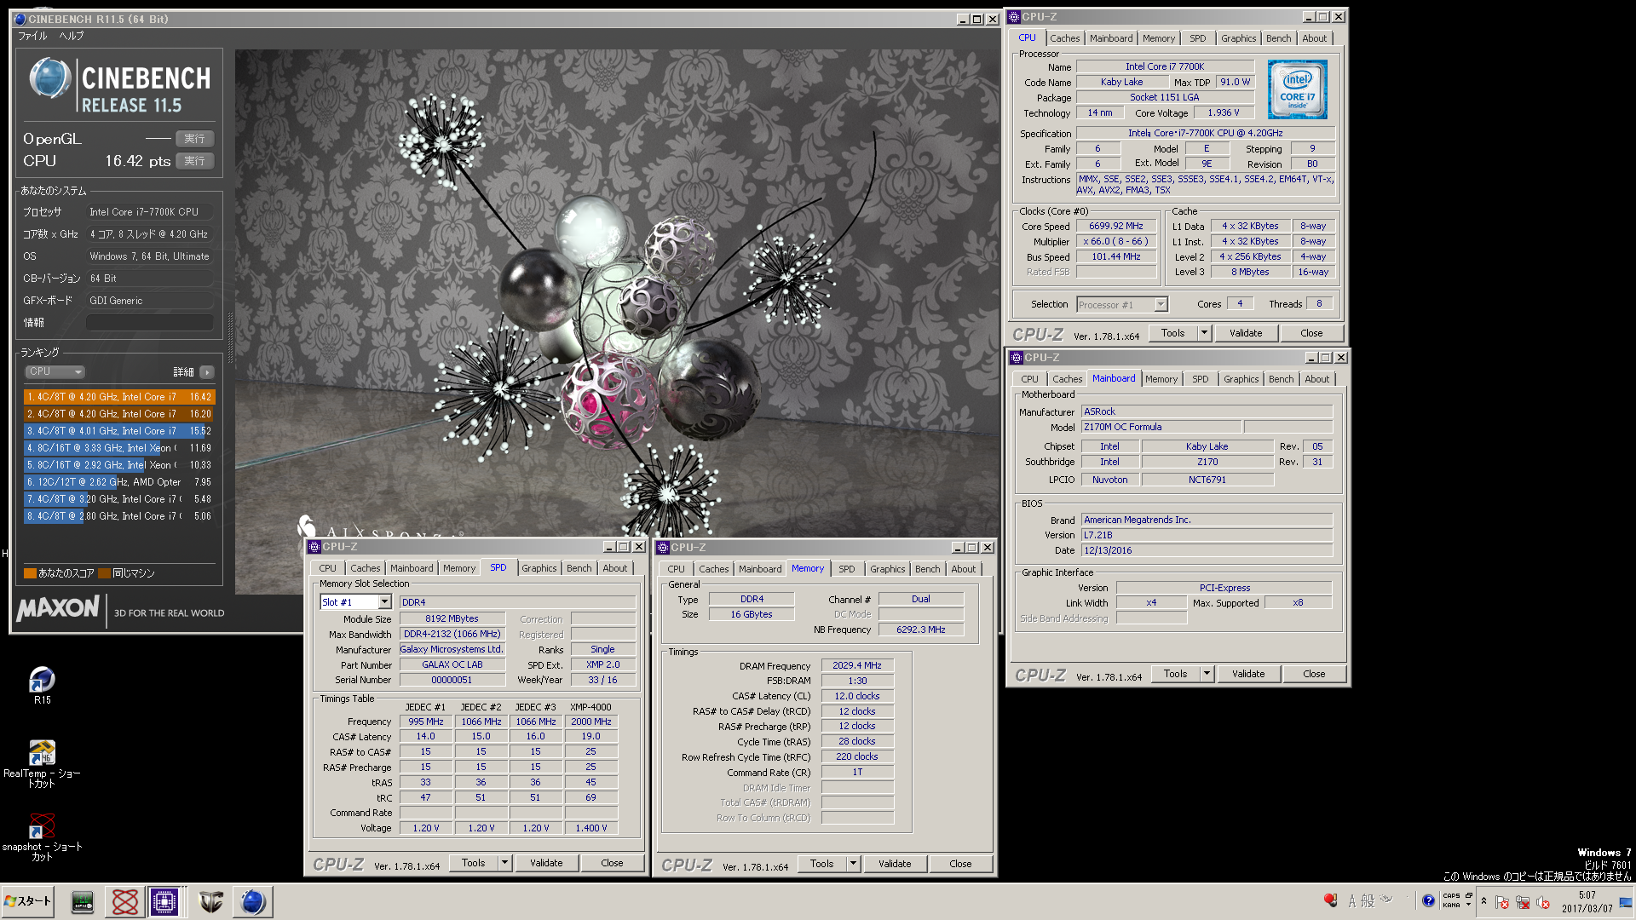Click the taskbar clock showing 5:07
Screen dimensions: 1636x920
click(1587, 902)
